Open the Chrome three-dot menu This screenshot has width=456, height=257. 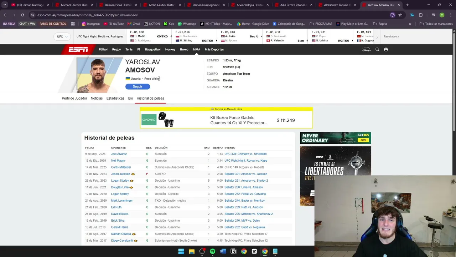click(x=450, y=15)
